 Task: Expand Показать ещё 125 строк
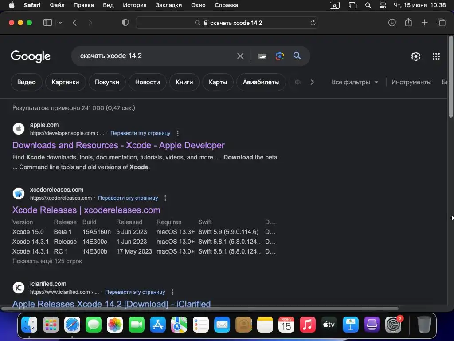tap(47, 261)
